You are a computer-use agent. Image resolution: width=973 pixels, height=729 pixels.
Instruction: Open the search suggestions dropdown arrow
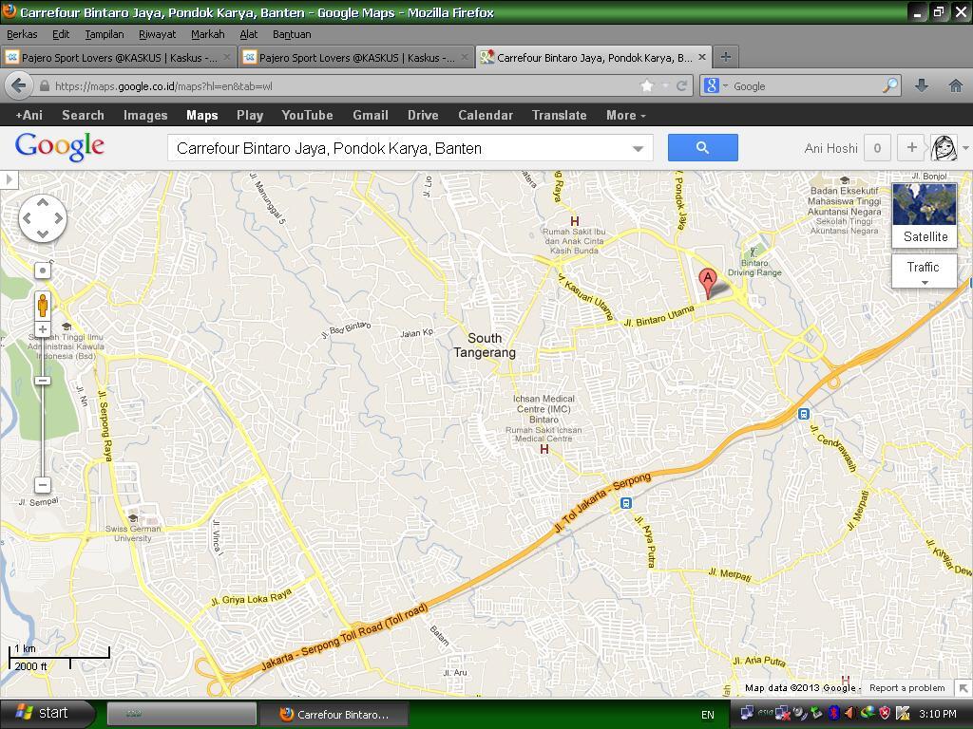[638, 149]
